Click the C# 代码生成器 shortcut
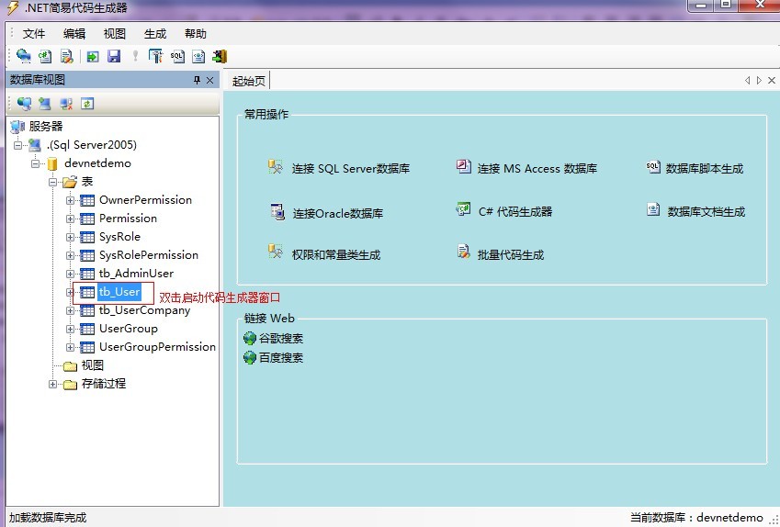 [x=514, y=211]
